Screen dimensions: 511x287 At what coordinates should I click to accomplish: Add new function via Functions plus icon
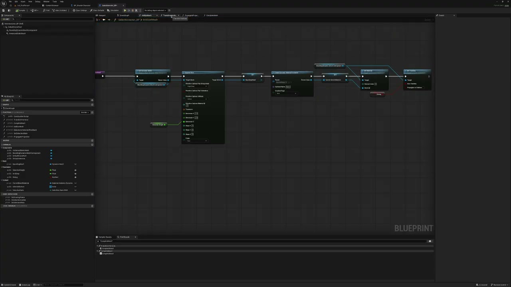coord(92,112)
